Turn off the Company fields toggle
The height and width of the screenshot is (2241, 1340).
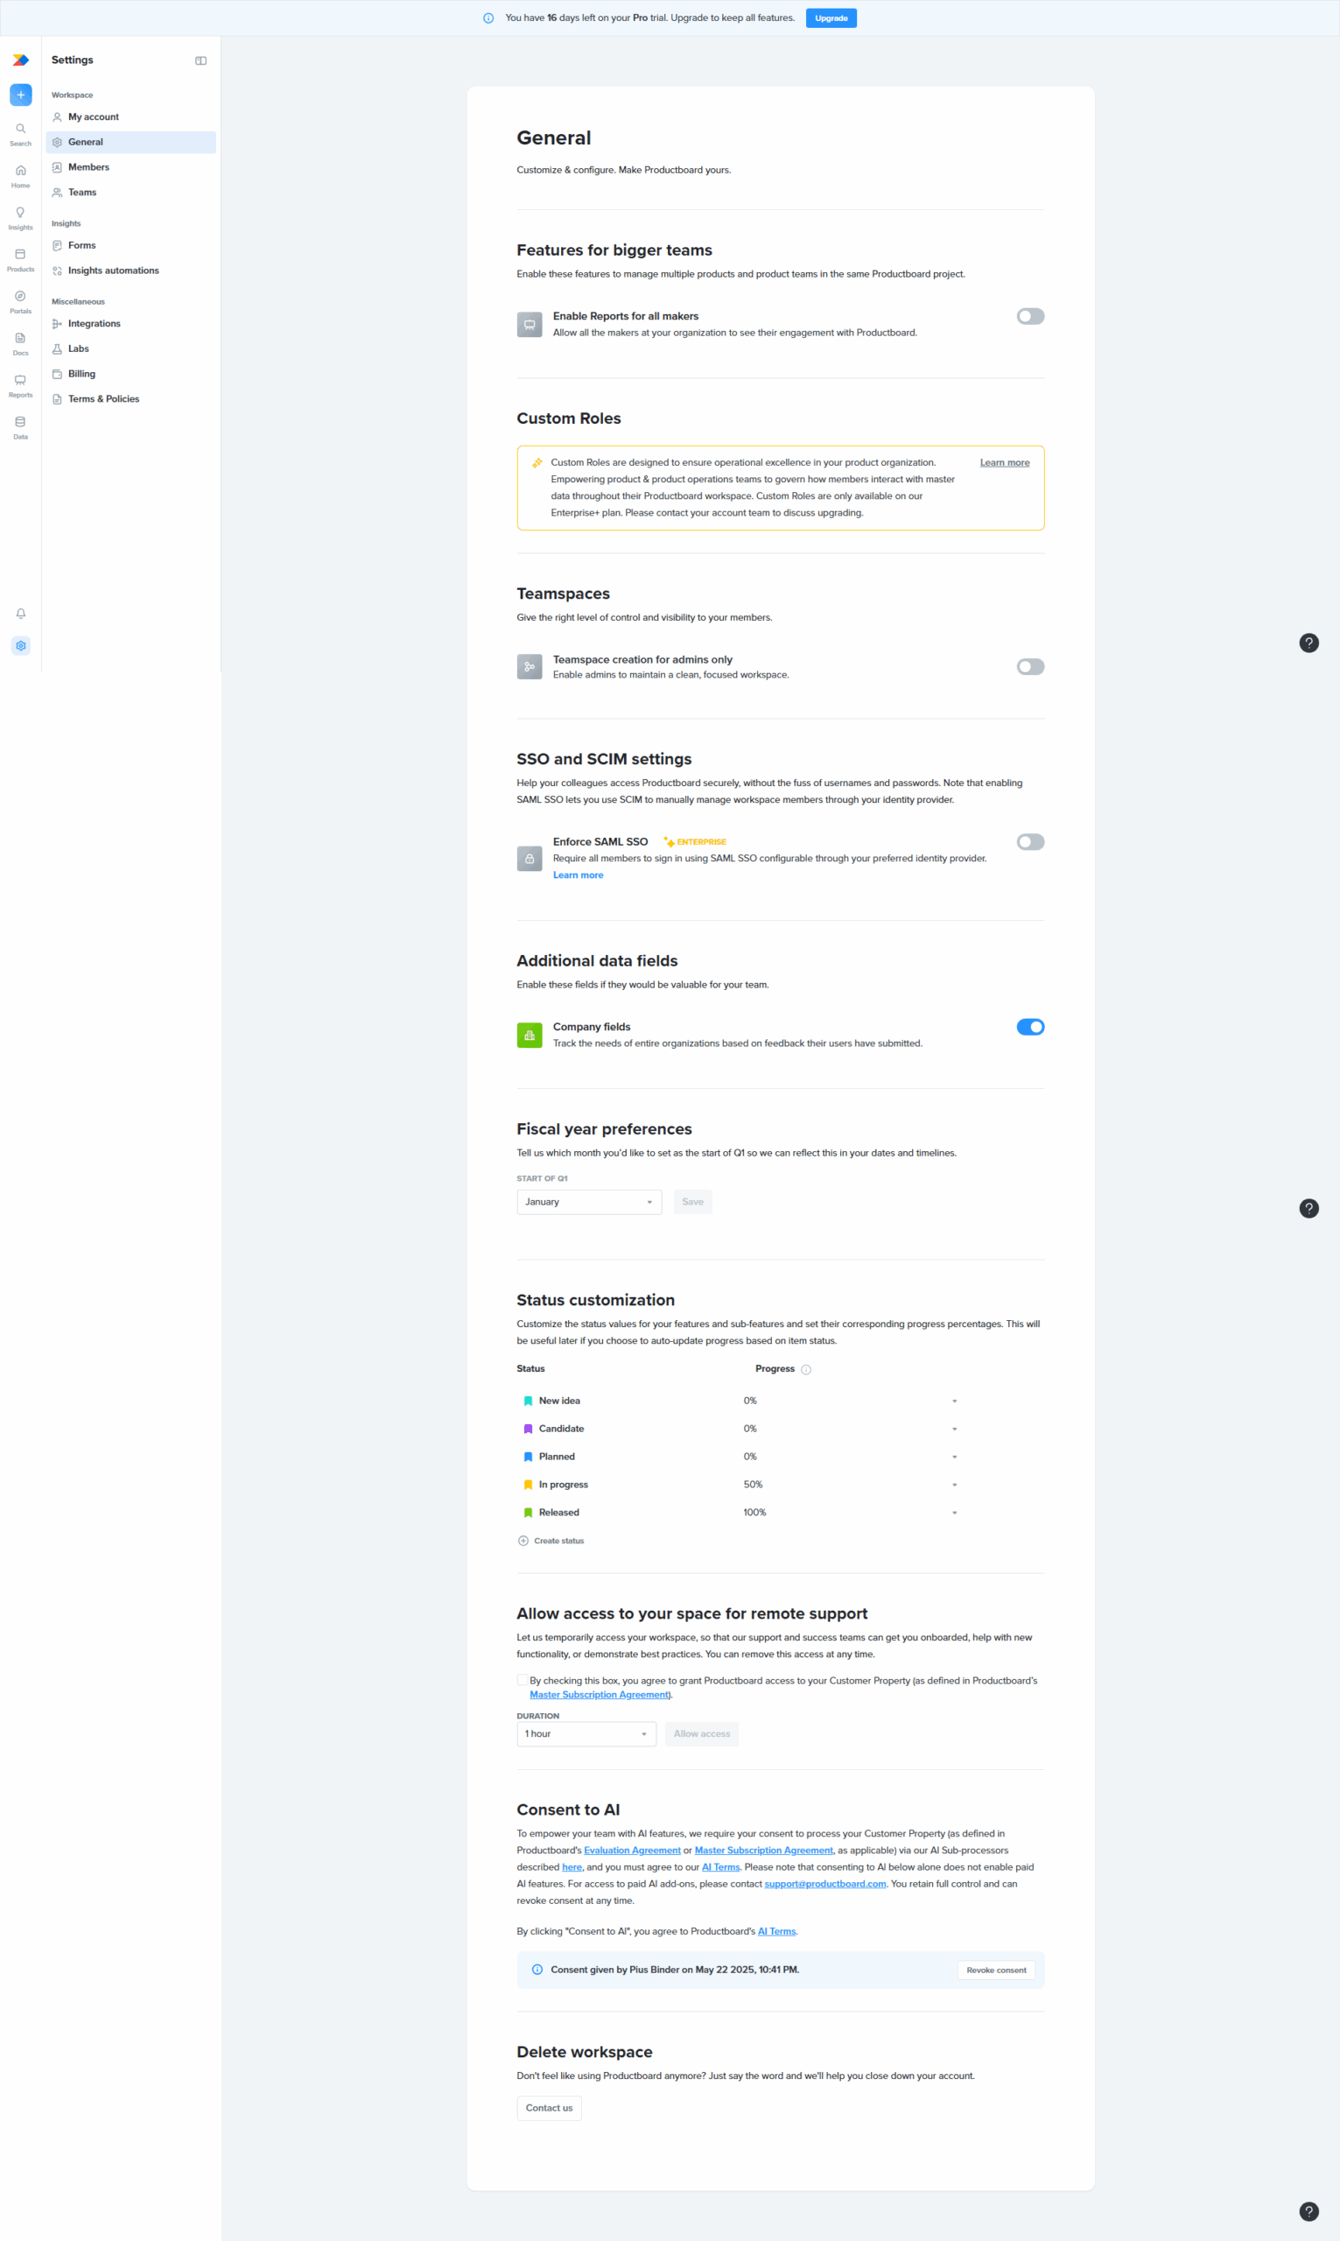[1029, 1027]
